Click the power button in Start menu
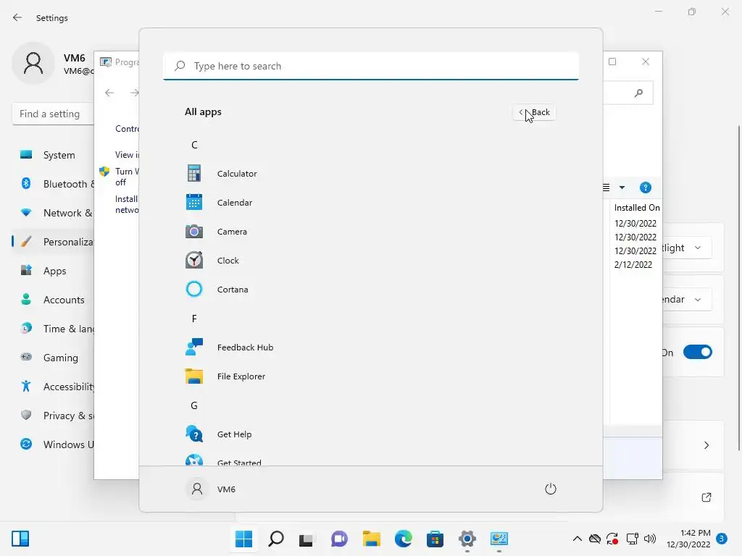Screen dimensions: 742x556 pyautogui.click(x=551, y=489)
